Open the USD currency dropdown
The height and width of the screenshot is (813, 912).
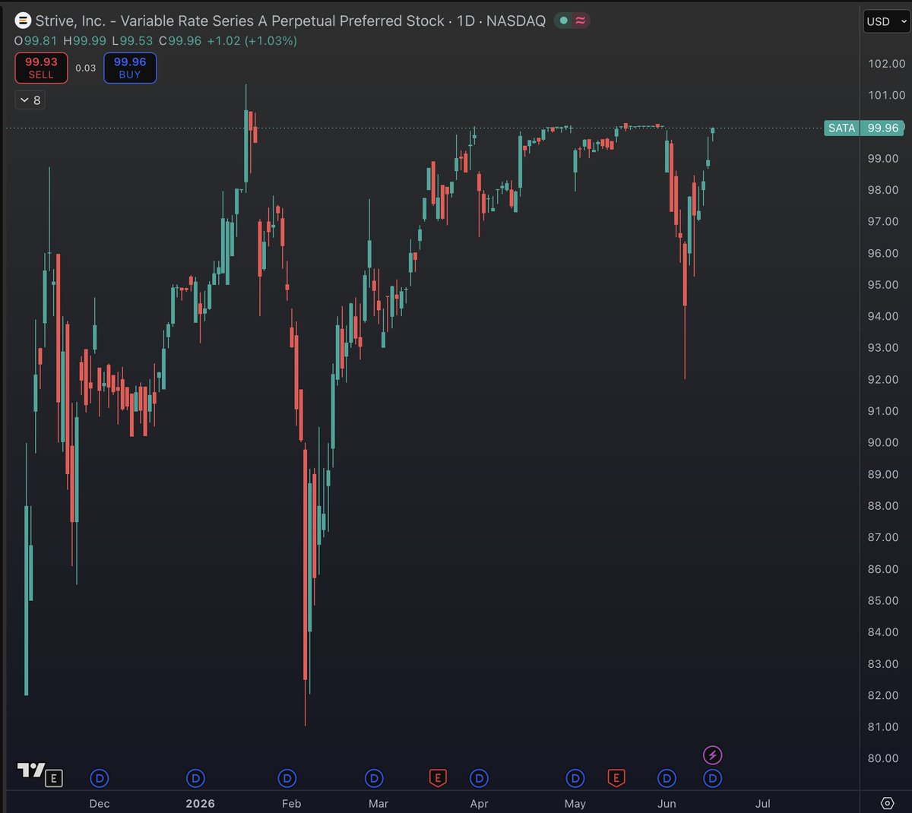point(886,21)
